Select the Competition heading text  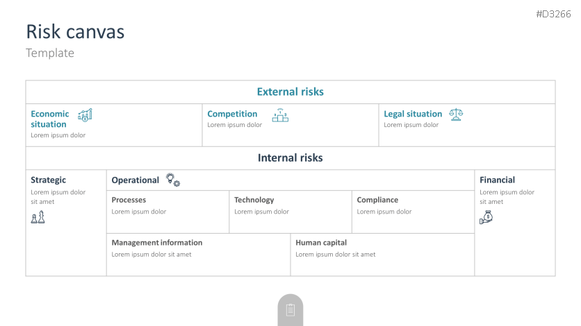click(x=232, y=114)
